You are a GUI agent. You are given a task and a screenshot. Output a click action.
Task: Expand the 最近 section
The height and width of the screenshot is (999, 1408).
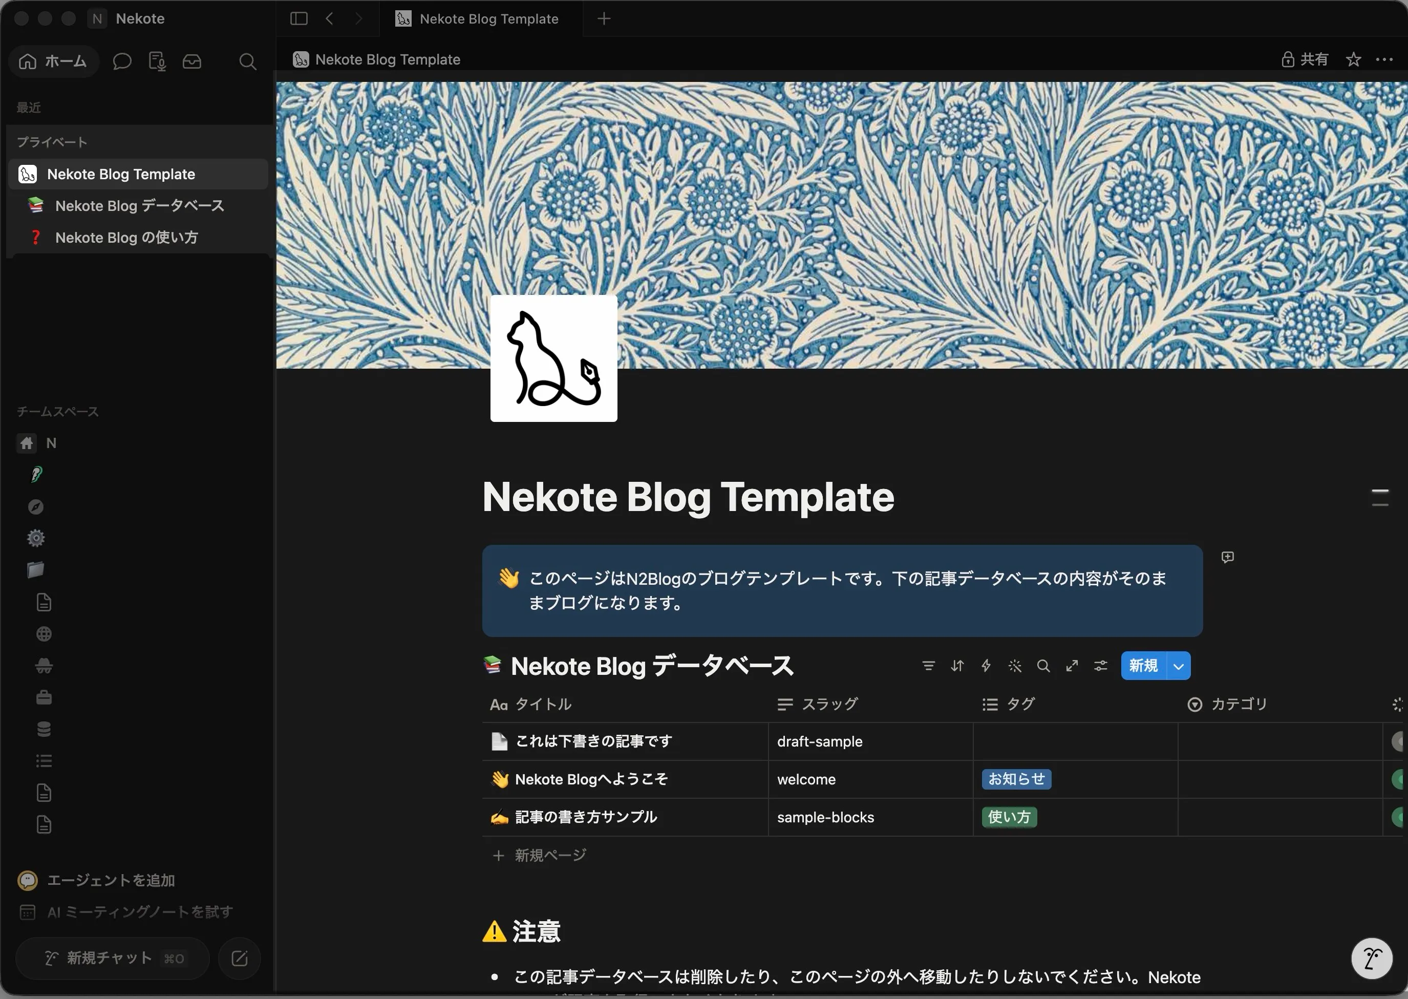[29, 108]
